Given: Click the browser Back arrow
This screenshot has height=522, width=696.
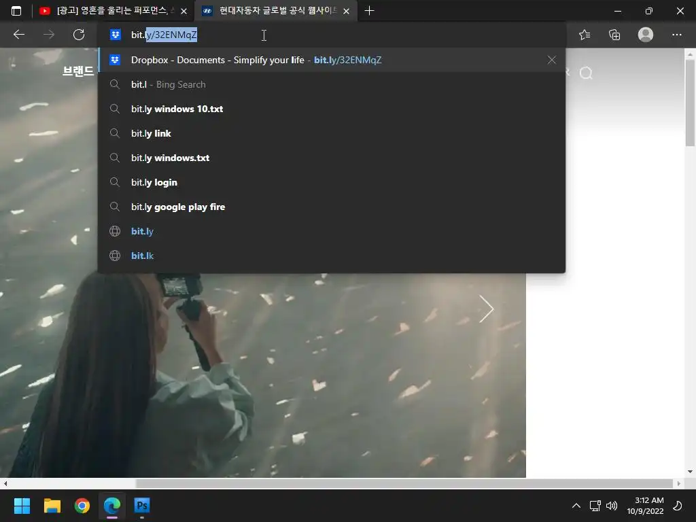Looking at the screenshot, I should (18, 35).
